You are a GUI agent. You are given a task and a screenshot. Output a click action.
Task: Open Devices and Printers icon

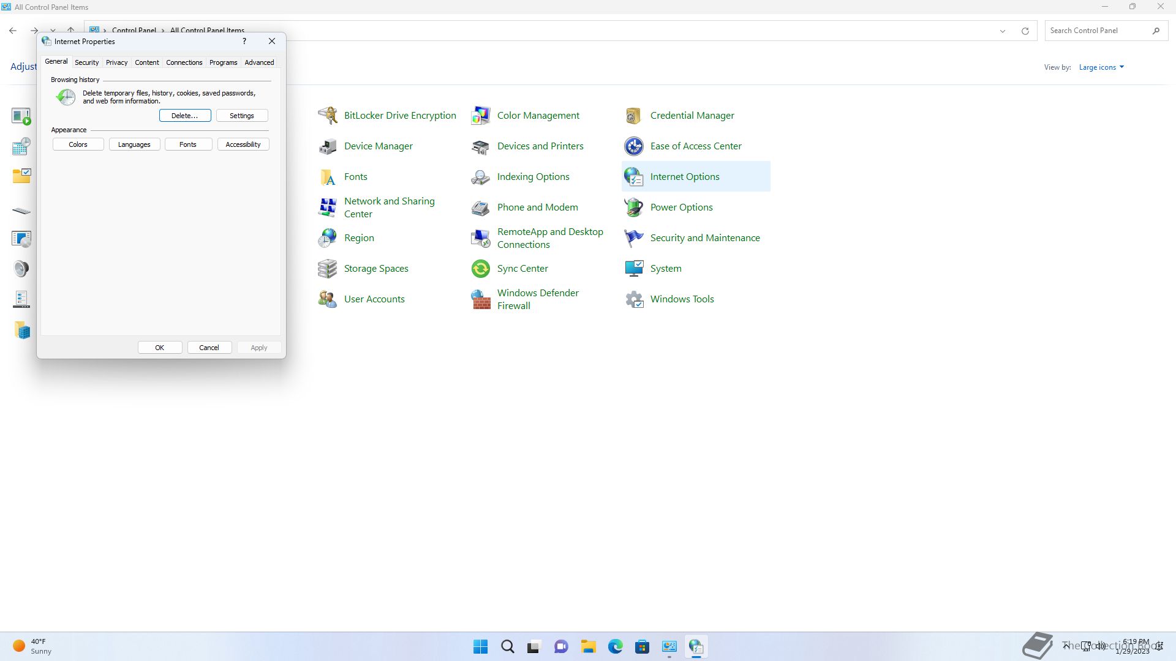481,146
